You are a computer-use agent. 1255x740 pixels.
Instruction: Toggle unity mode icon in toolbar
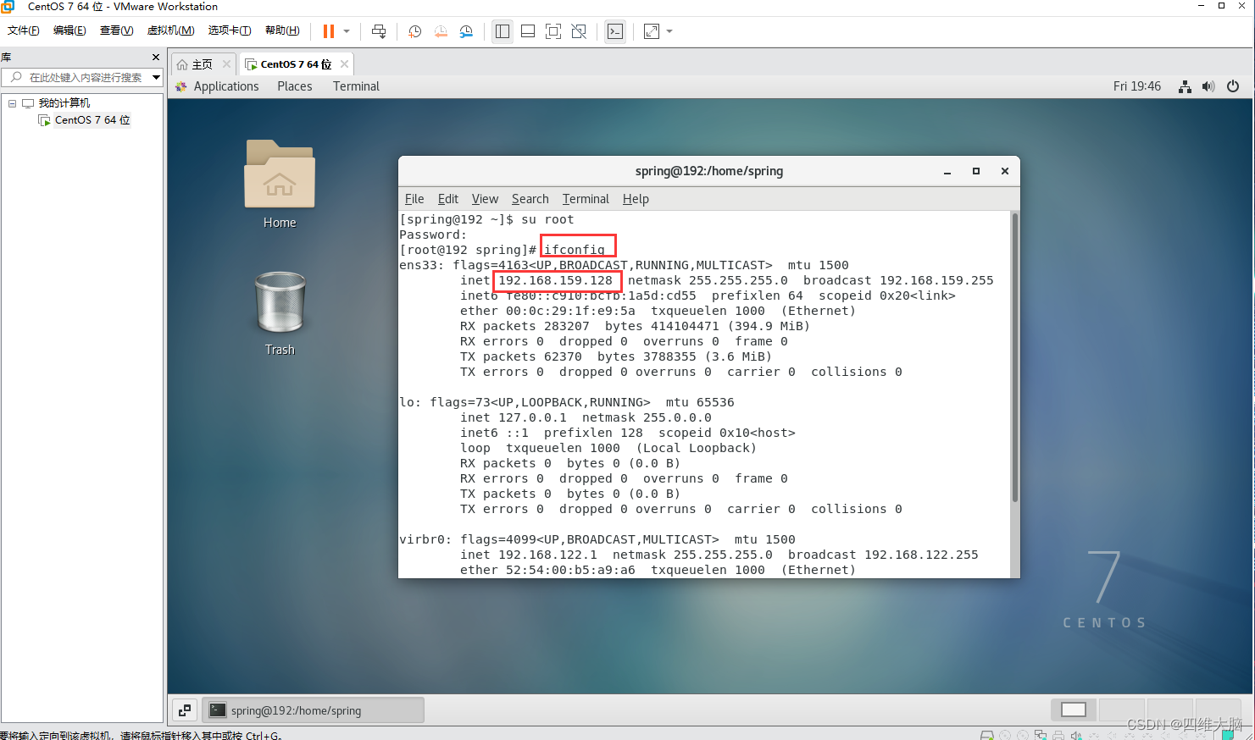point(579,31)
